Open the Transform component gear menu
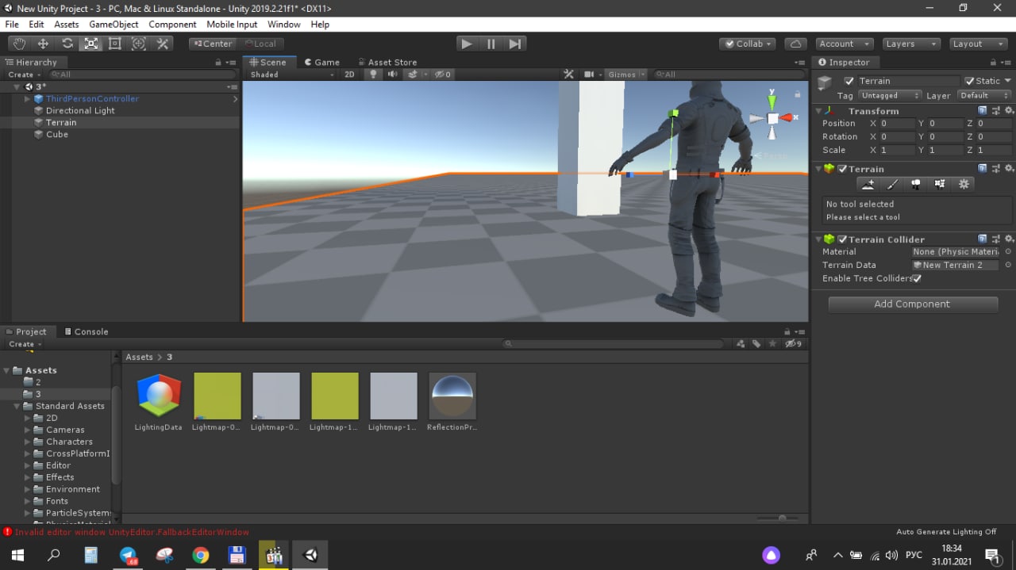Viewport: 1016px width, 570px height. (x=1009, y=111)
